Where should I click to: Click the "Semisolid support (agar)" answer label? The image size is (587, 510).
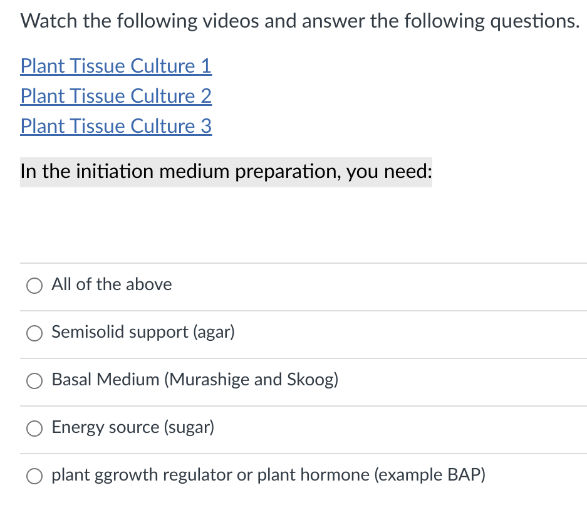coord(143,332)
